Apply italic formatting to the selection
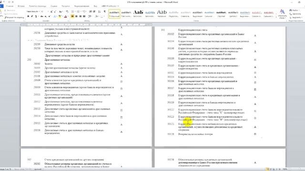The image size is (305, 171). (x=32, y=17)
